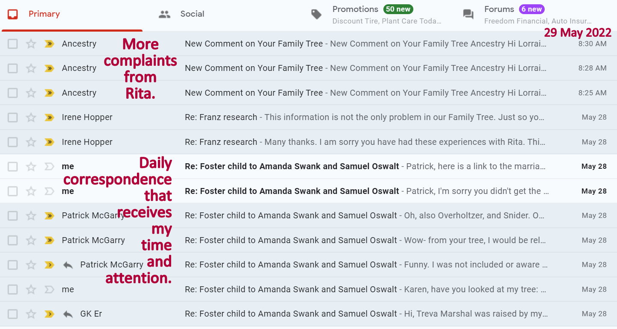The width and height of the screenshot is (617, 329).
Task: Click the reply arrow icon beside GK Er
Action: coord(68,314)
